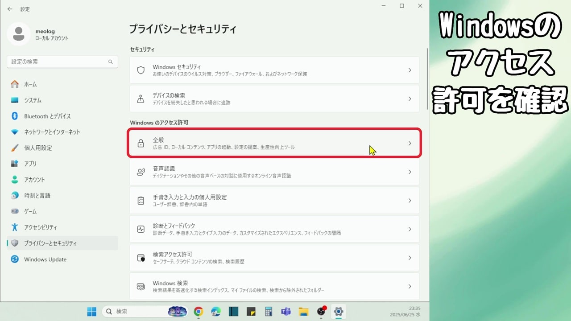Open 音声認識 settings
The width and height of the screenshot is (571, 321).
274,172
